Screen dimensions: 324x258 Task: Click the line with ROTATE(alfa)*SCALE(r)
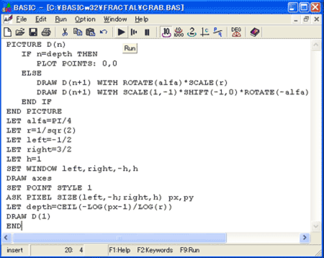(x=132, y=83)
